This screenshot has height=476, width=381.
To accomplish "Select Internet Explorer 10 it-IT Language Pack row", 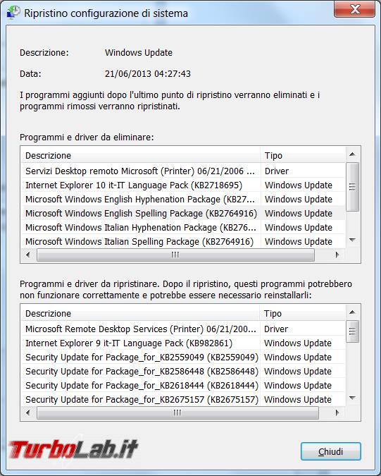I will click(183, 185).
